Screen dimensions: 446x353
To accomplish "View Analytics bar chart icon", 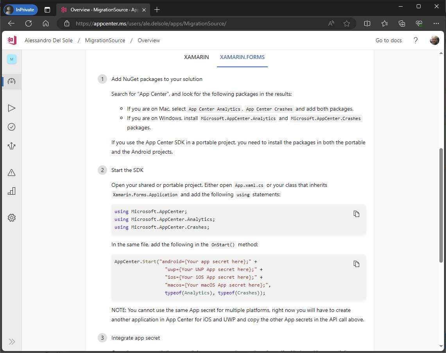I will click(12, 191).
